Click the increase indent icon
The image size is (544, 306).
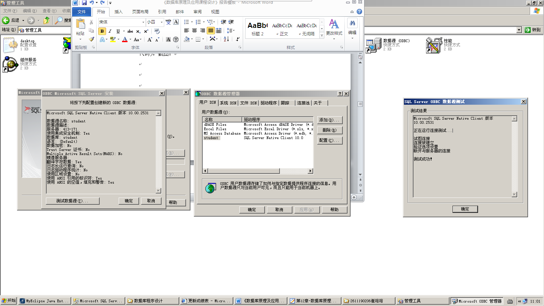click(231, 22)
